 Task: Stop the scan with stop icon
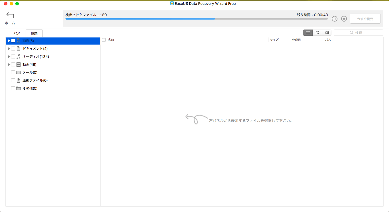point(344,19)
